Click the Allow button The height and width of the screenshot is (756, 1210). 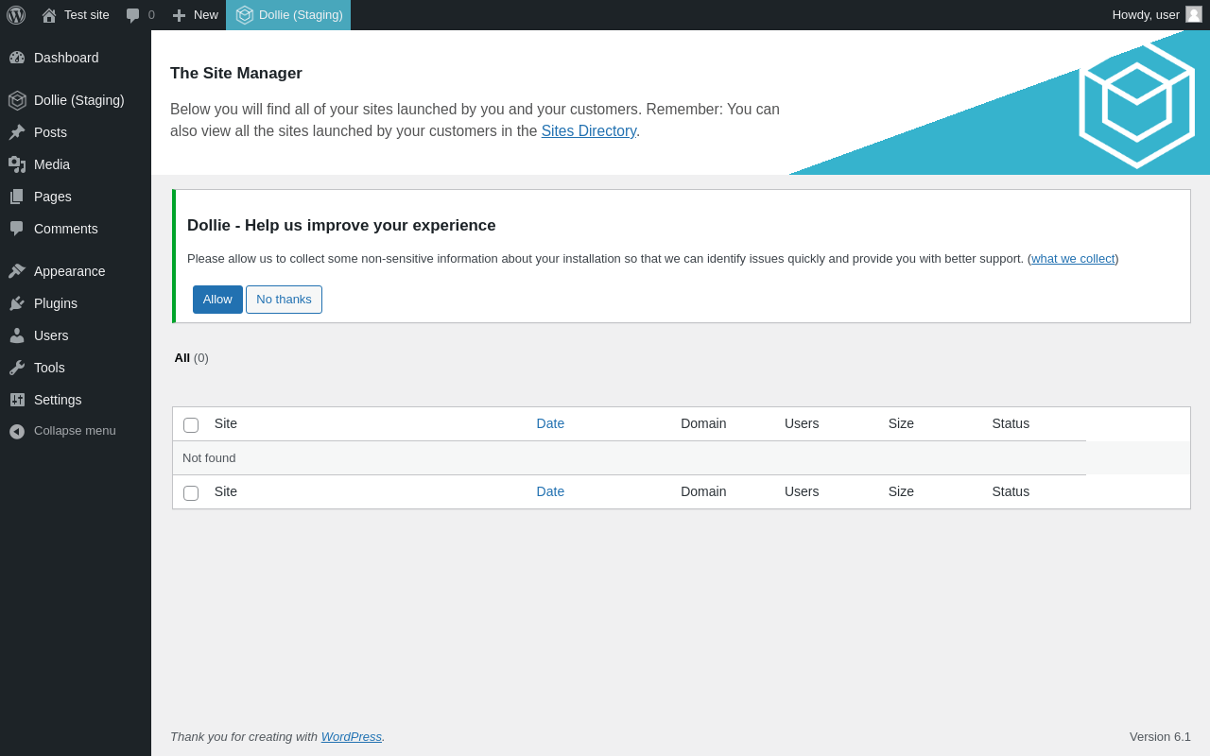pyautogui.click(x=217, y=300)
